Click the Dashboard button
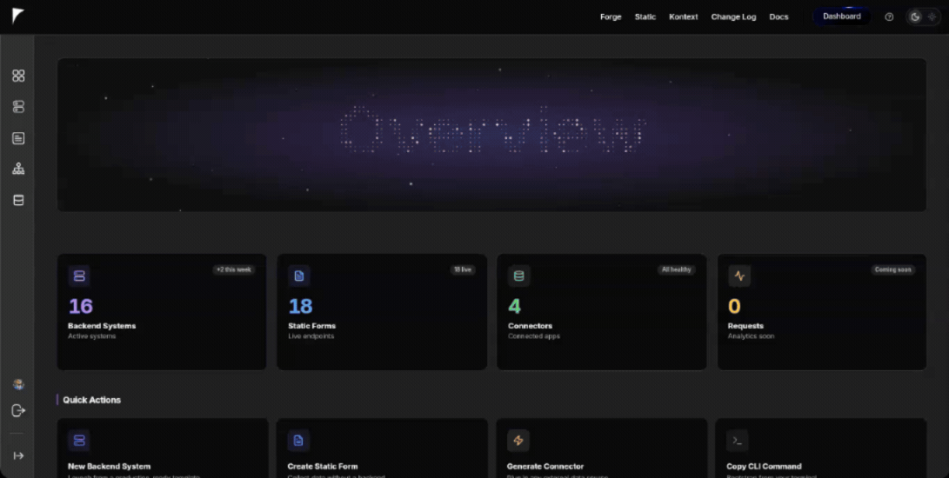 pos(842,17)
